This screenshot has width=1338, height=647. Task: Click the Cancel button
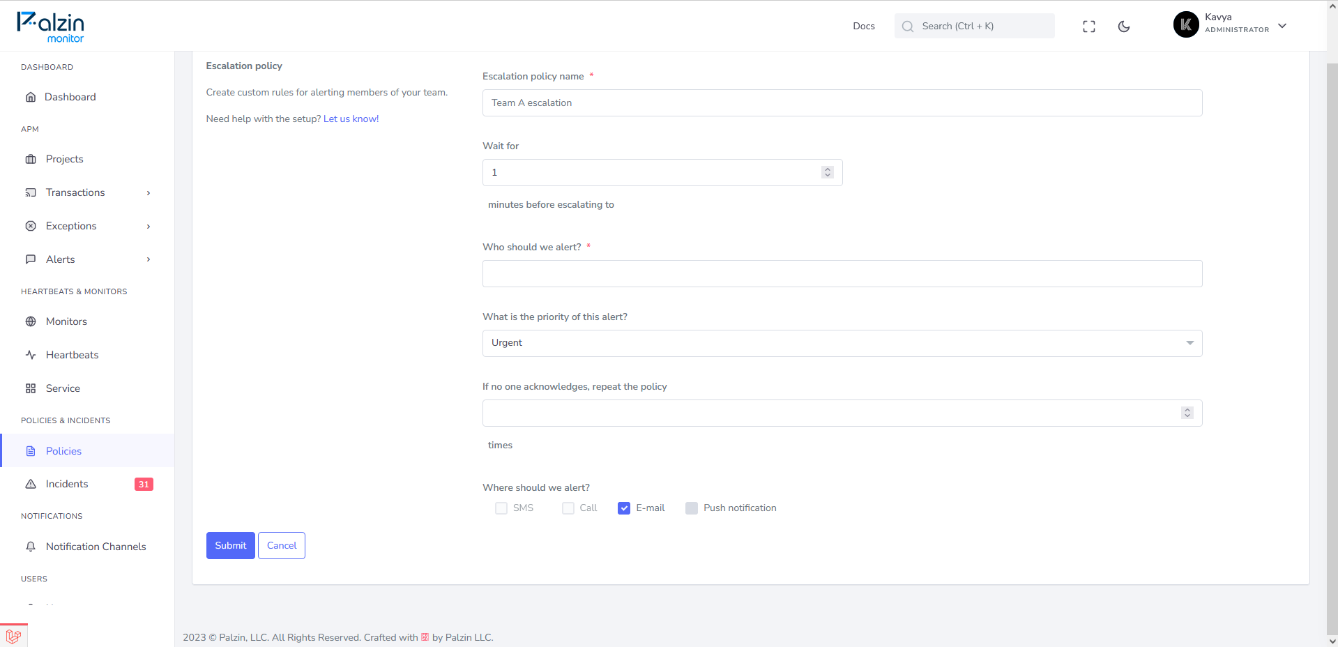[282, 545]
